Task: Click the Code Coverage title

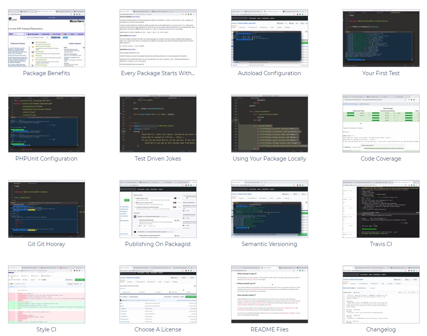Action: (381, 159)
